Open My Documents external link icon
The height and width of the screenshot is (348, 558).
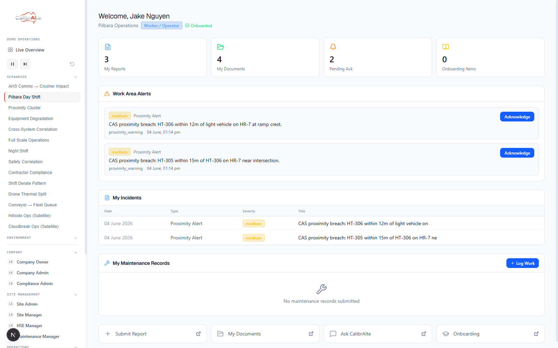[311, 334]
